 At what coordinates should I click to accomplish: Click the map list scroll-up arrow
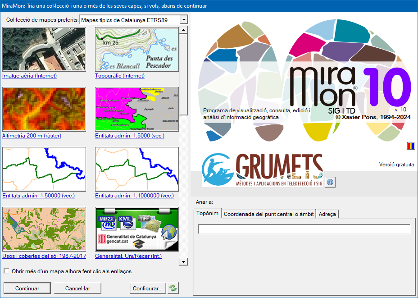pos(183,30)
